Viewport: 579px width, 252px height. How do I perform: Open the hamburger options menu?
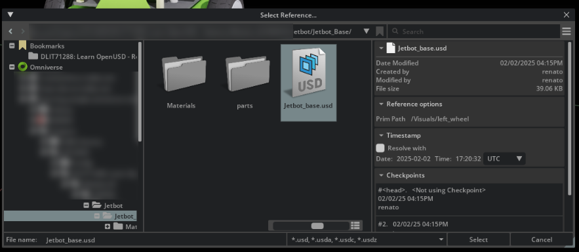[x=566, y=31]
